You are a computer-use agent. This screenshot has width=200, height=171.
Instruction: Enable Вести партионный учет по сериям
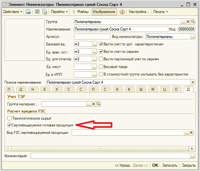click(101, 59)
